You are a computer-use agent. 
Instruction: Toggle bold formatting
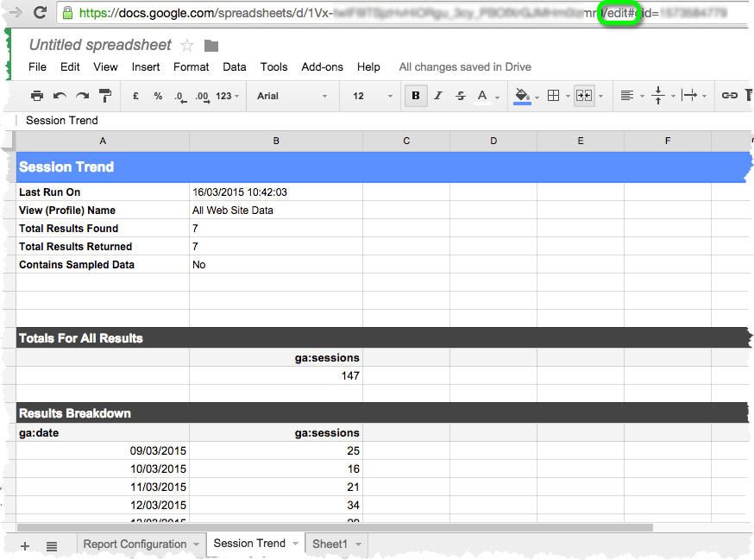[416, 96]
